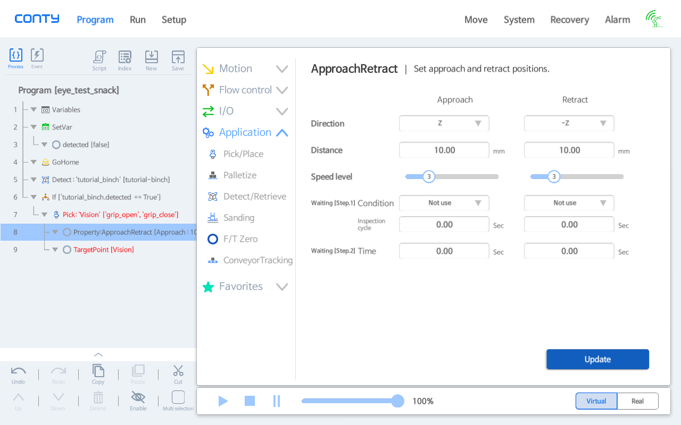
Task: Toggle Enable for the selected line
Action: click(138, 401)
